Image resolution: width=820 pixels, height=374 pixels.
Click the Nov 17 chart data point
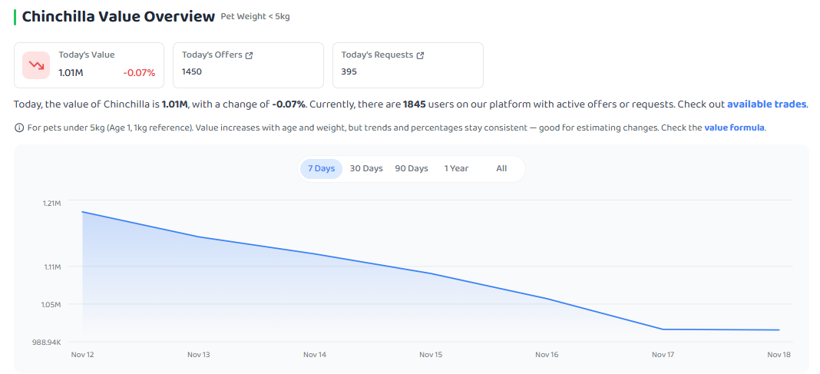coord(663,329)
